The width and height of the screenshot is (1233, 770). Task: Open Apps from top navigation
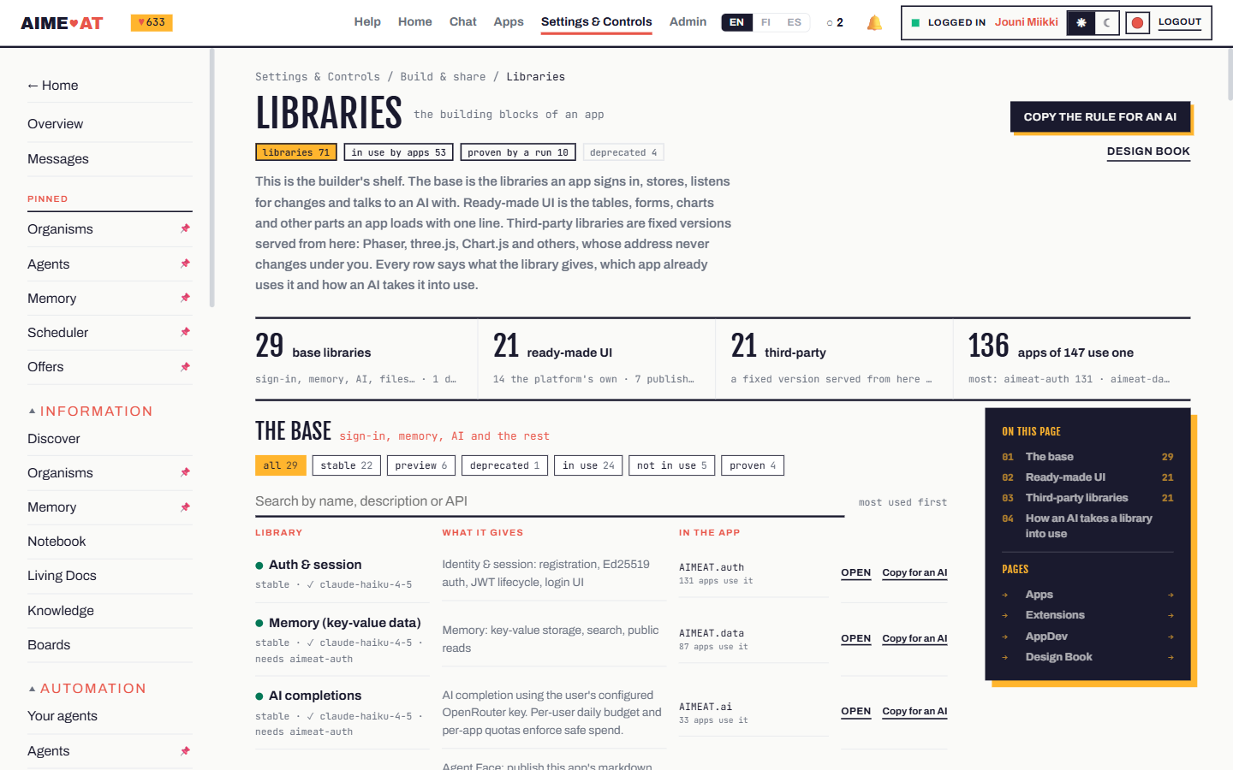coord(509,22)
